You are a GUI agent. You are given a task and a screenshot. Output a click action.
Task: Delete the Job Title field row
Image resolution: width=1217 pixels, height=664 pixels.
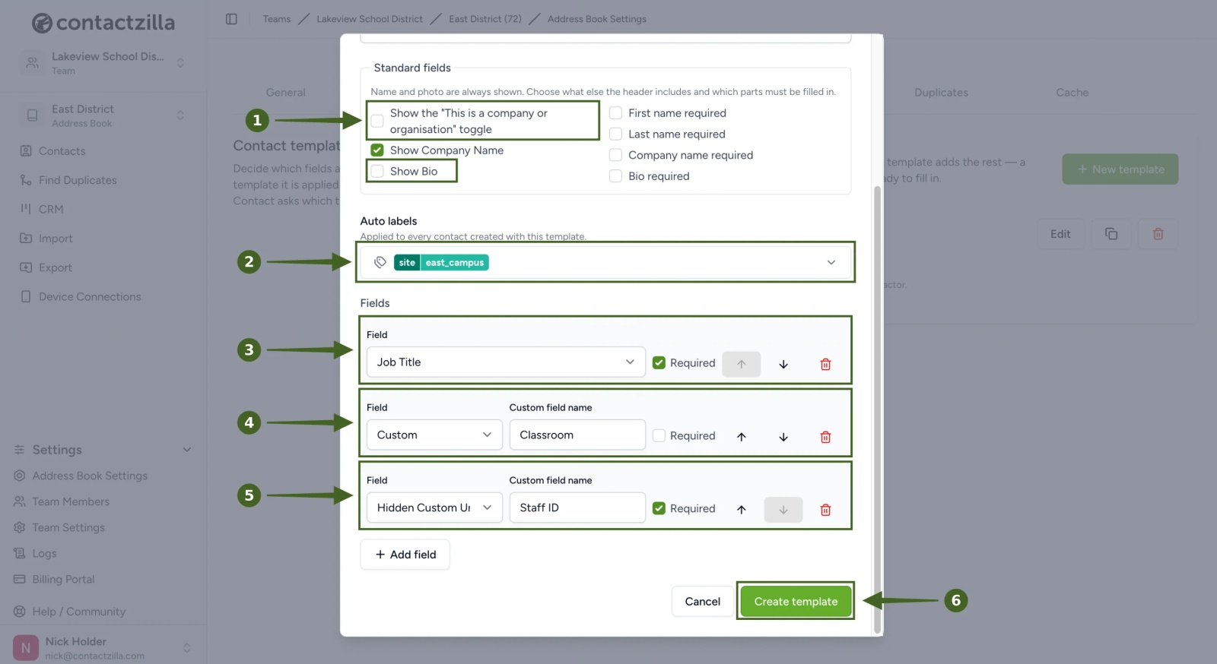(825, 364)
